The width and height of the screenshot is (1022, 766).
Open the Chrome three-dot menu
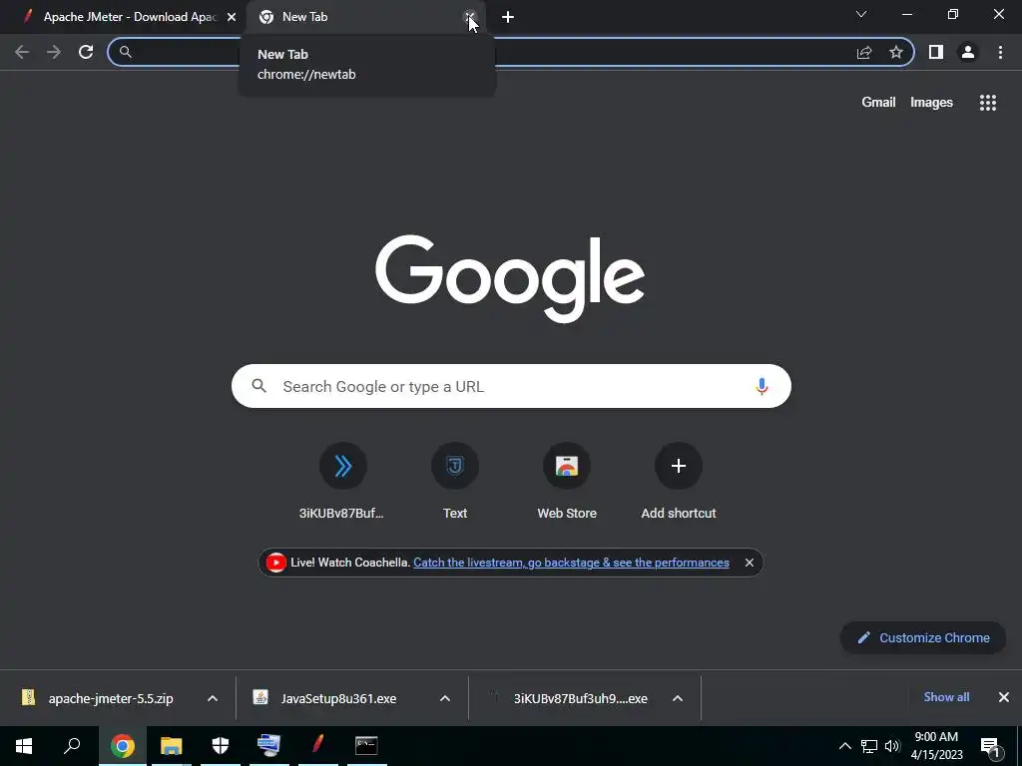[1000, 52]
